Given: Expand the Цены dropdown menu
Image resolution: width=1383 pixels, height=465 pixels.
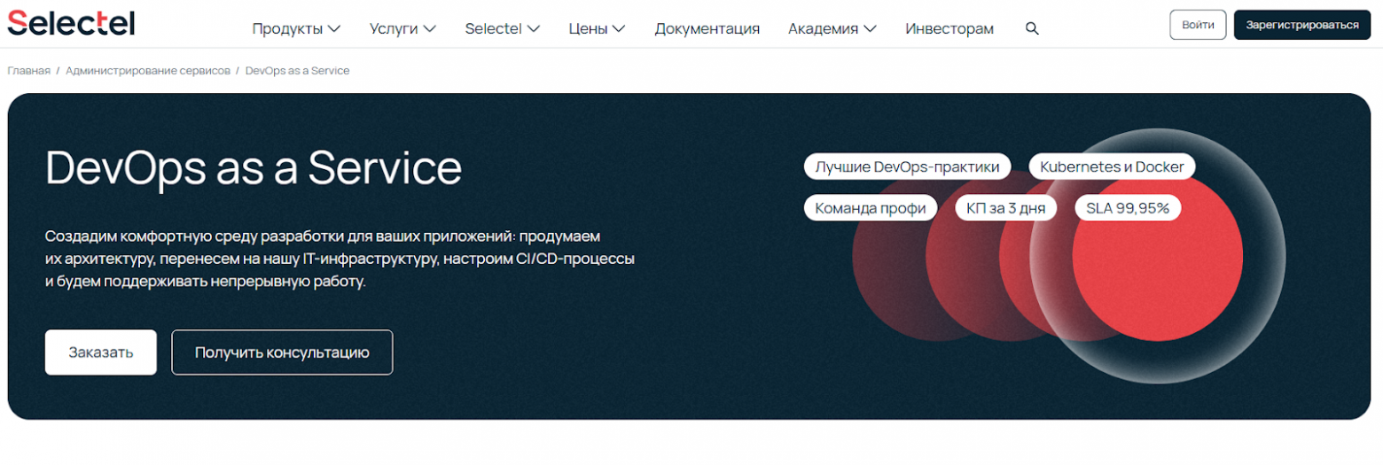Looking at the screenshot, I should [597, 28].
